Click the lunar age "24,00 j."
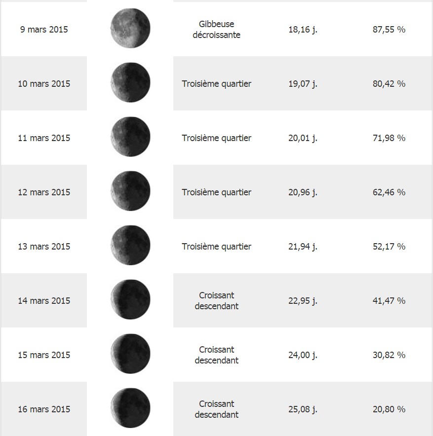 point(303,355)
